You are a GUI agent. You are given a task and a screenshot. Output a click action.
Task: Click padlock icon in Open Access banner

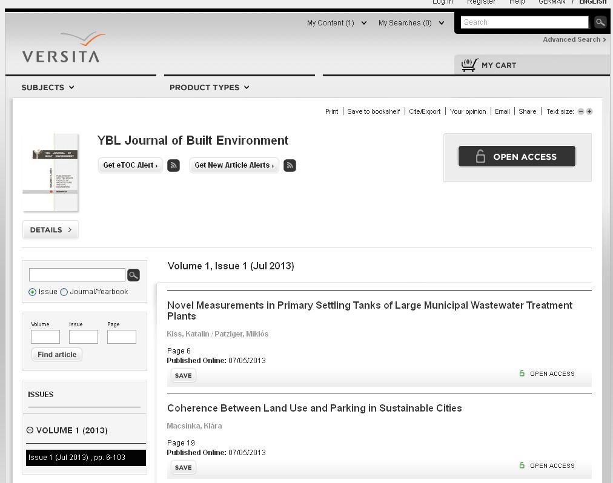point(480,156)
